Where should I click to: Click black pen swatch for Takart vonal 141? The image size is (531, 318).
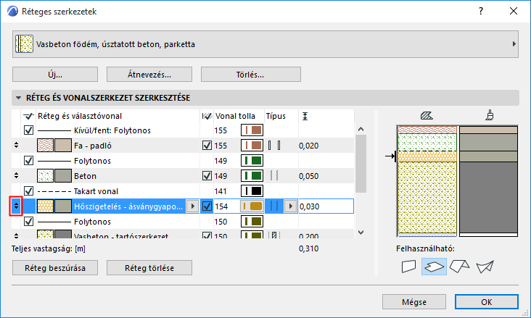(x=252, y=191)
